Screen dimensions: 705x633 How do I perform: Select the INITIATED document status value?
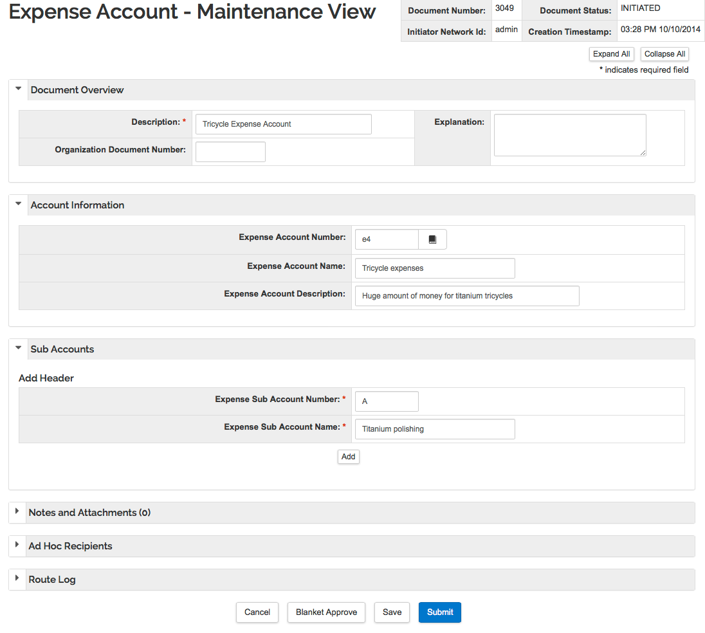[640, 8]
